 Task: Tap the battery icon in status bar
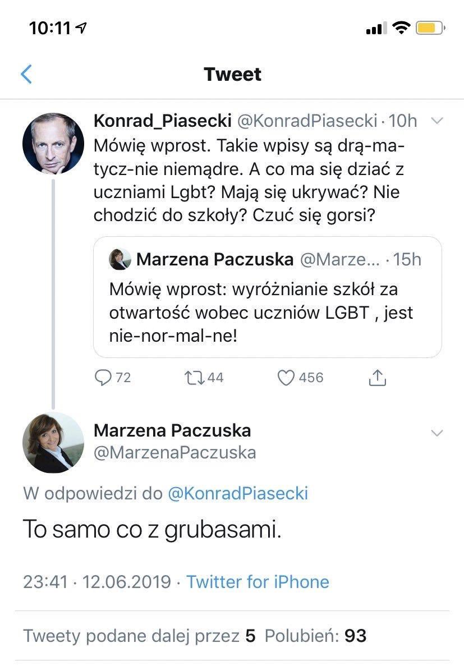430,27
